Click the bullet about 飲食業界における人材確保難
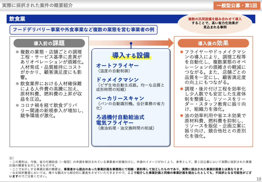The width and height of the screenshot is (262, 182). click(49, 91)
